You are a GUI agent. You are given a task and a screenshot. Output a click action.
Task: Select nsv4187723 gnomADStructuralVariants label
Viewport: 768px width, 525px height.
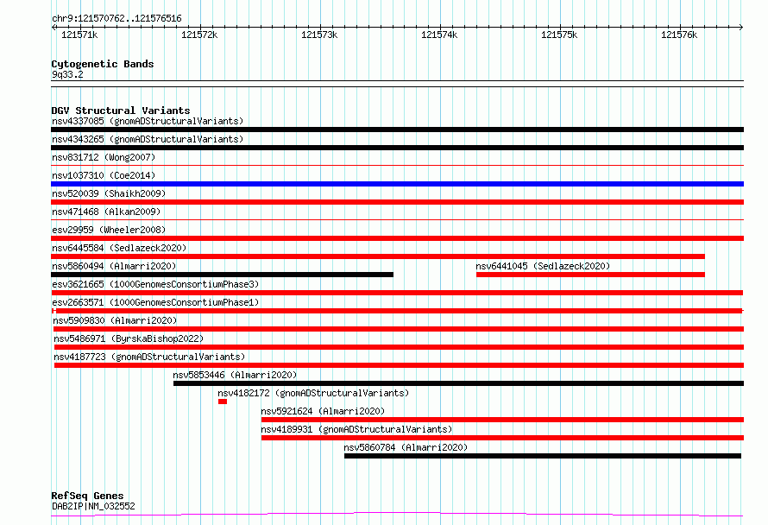pos(149,357)
